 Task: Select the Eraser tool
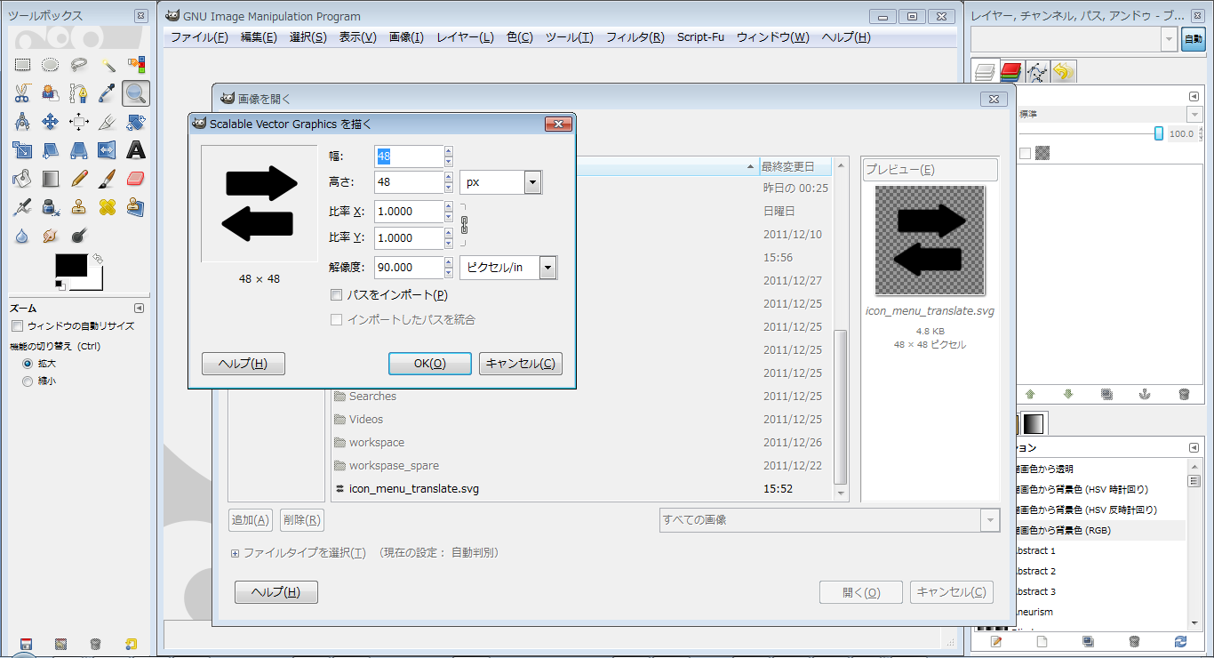136,178
